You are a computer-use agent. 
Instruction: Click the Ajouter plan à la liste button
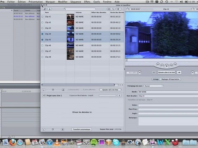pyautogui.click(x=167, y=72)
